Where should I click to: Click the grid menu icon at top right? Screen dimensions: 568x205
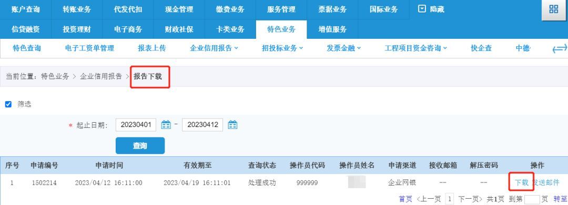click(x=553, y=10)
